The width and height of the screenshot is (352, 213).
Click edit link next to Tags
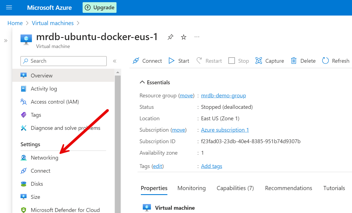158,166
